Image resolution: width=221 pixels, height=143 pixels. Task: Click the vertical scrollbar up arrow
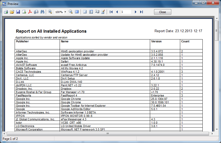pos(217,19)
